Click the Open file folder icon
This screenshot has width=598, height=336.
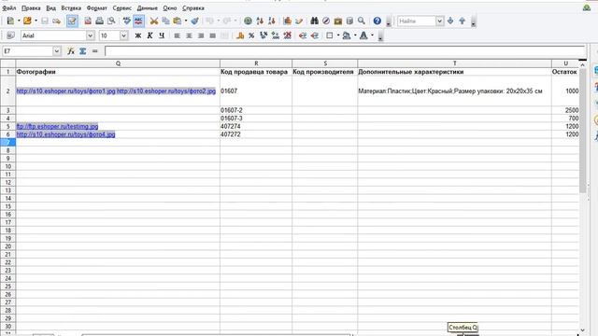tap(27, 21)
